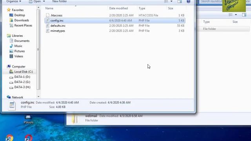Open the Documents library
The height and width of the screenshot is (141, 251).
pyautogui.click(x=22, y=41)
